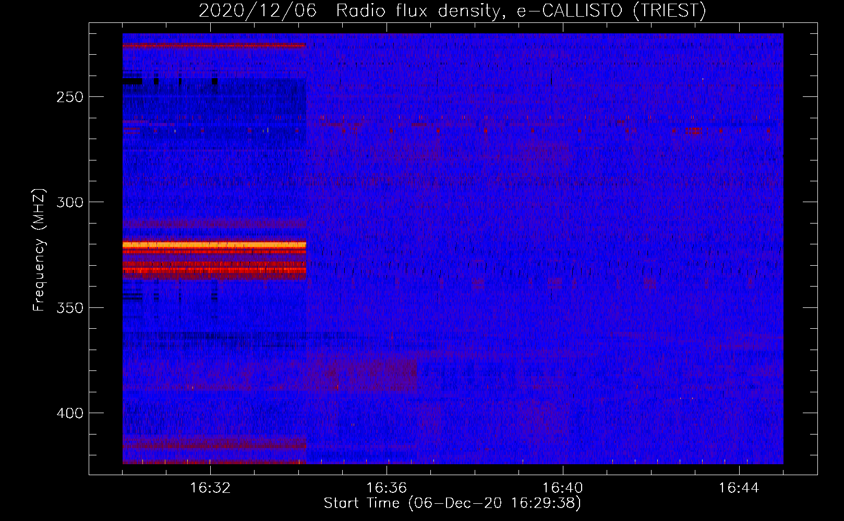
Task: Click the 'Start Time (06-Dec-20 16:29:38)' label
Action: click(x=452, y=503)
